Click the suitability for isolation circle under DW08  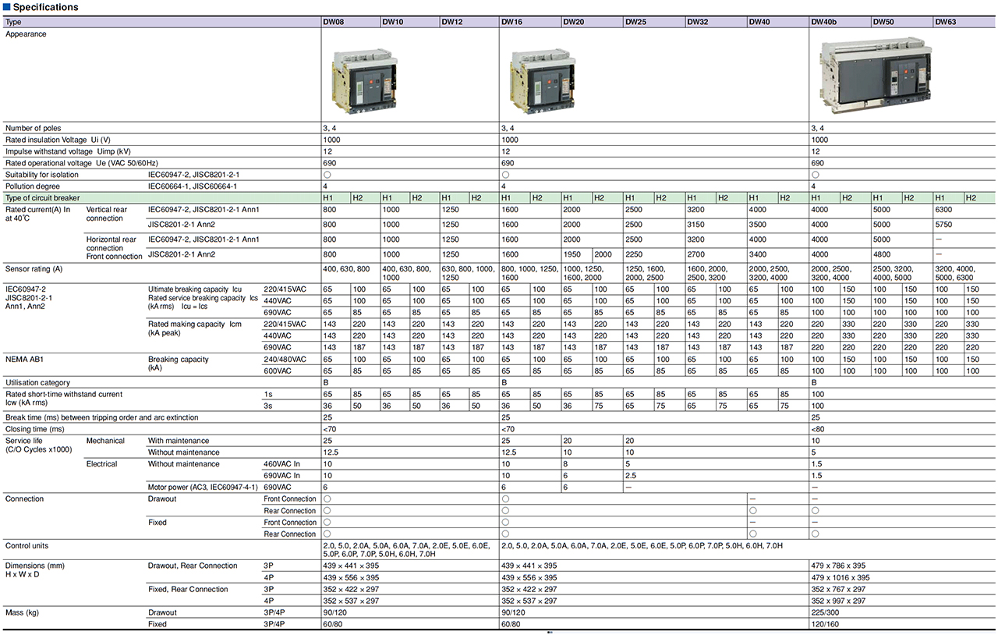tap(327, 175)
